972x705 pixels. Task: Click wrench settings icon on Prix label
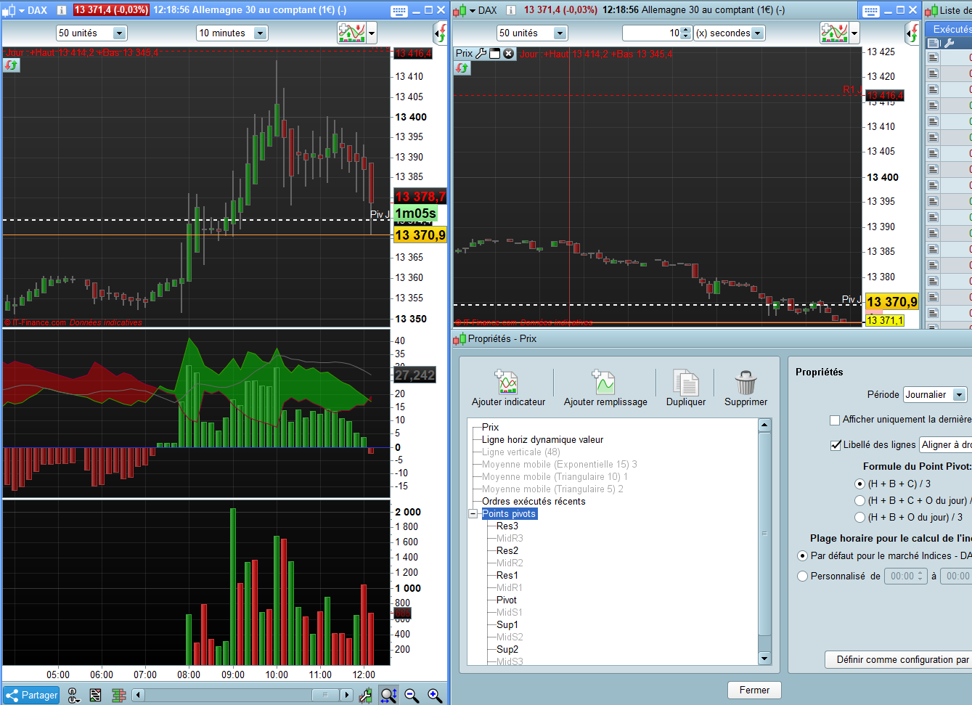(481, 54)
